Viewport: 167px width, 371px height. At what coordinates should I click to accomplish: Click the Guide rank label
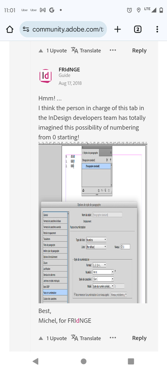coord(64,75)
